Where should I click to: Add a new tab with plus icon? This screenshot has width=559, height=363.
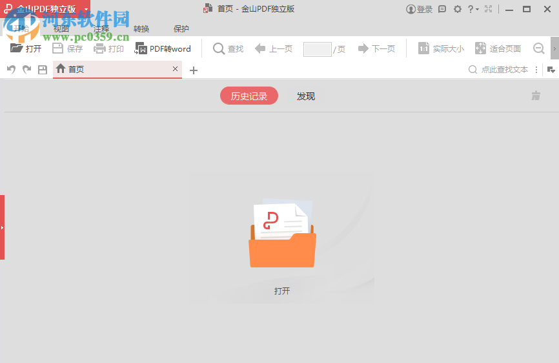click(x=194, y=70)
